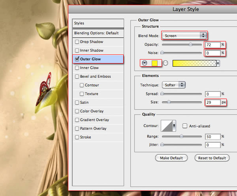The height and width of the screenshot is (196, 237).
Task: Open the Blend Mode Screen dropdown
Action: (x=184, y=35)
